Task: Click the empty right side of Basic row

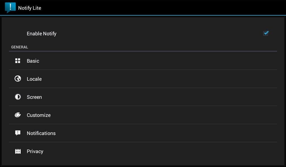Action: point(196,61)
